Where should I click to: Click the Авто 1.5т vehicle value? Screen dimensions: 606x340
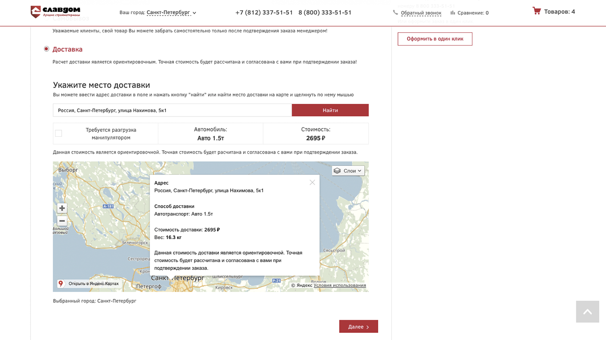click(x=211, y=138)
